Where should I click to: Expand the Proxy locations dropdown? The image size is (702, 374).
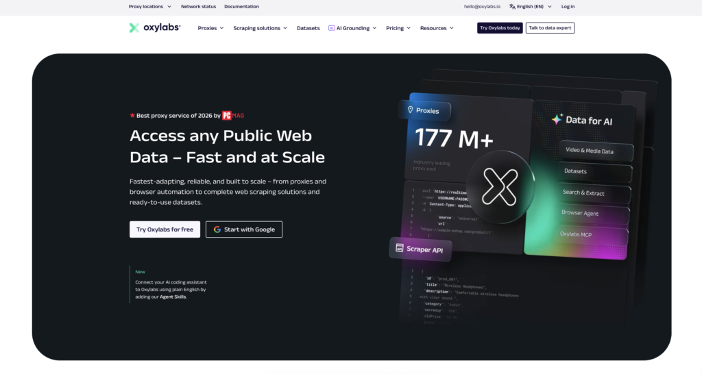(x=150, y=7)
